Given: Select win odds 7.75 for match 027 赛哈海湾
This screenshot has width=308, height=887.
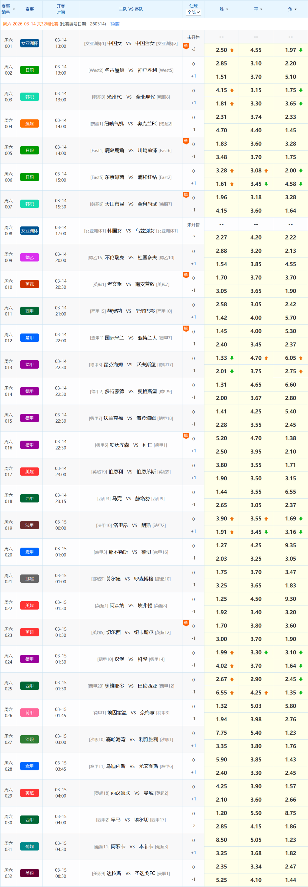Looking at the screenshot, I should [221, 733].
